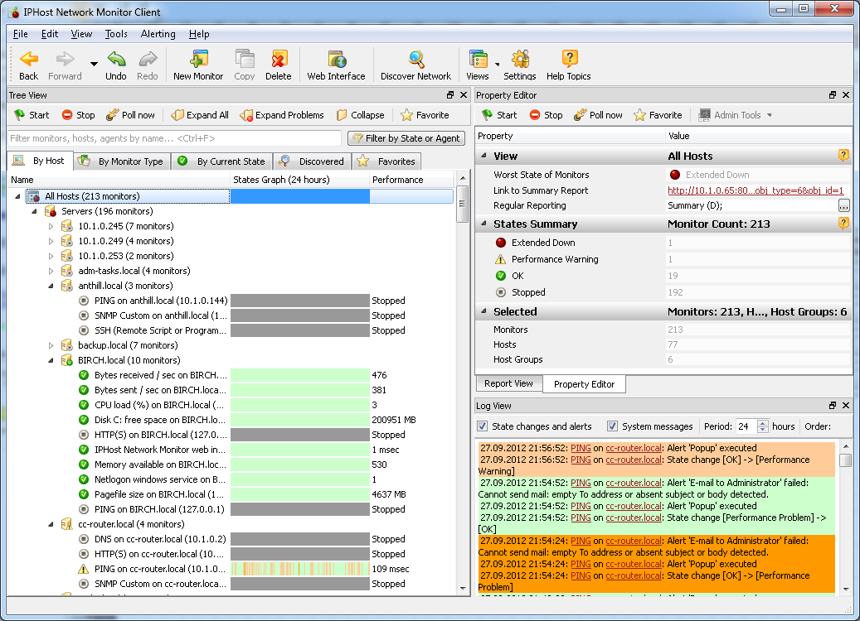Image resolution: width=860 pixels, height=621 pixels.
Task: Click Filter by State or Agent button
Action: tap(406, 138)
